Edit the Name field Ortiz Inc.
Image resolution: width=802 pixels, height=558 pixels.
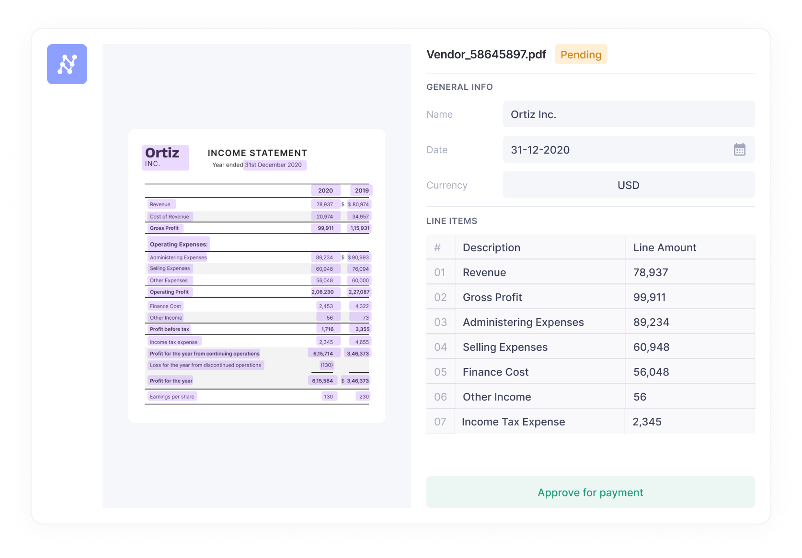pos(628,114)
